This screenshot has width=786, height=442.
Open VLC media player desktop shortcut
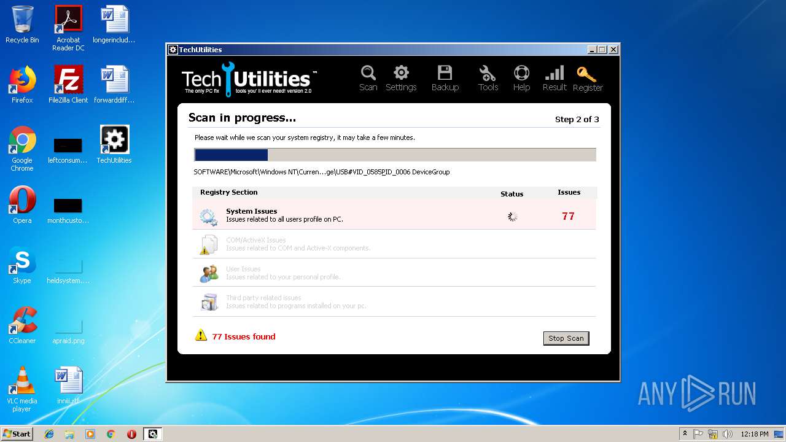tap(22, 389)
